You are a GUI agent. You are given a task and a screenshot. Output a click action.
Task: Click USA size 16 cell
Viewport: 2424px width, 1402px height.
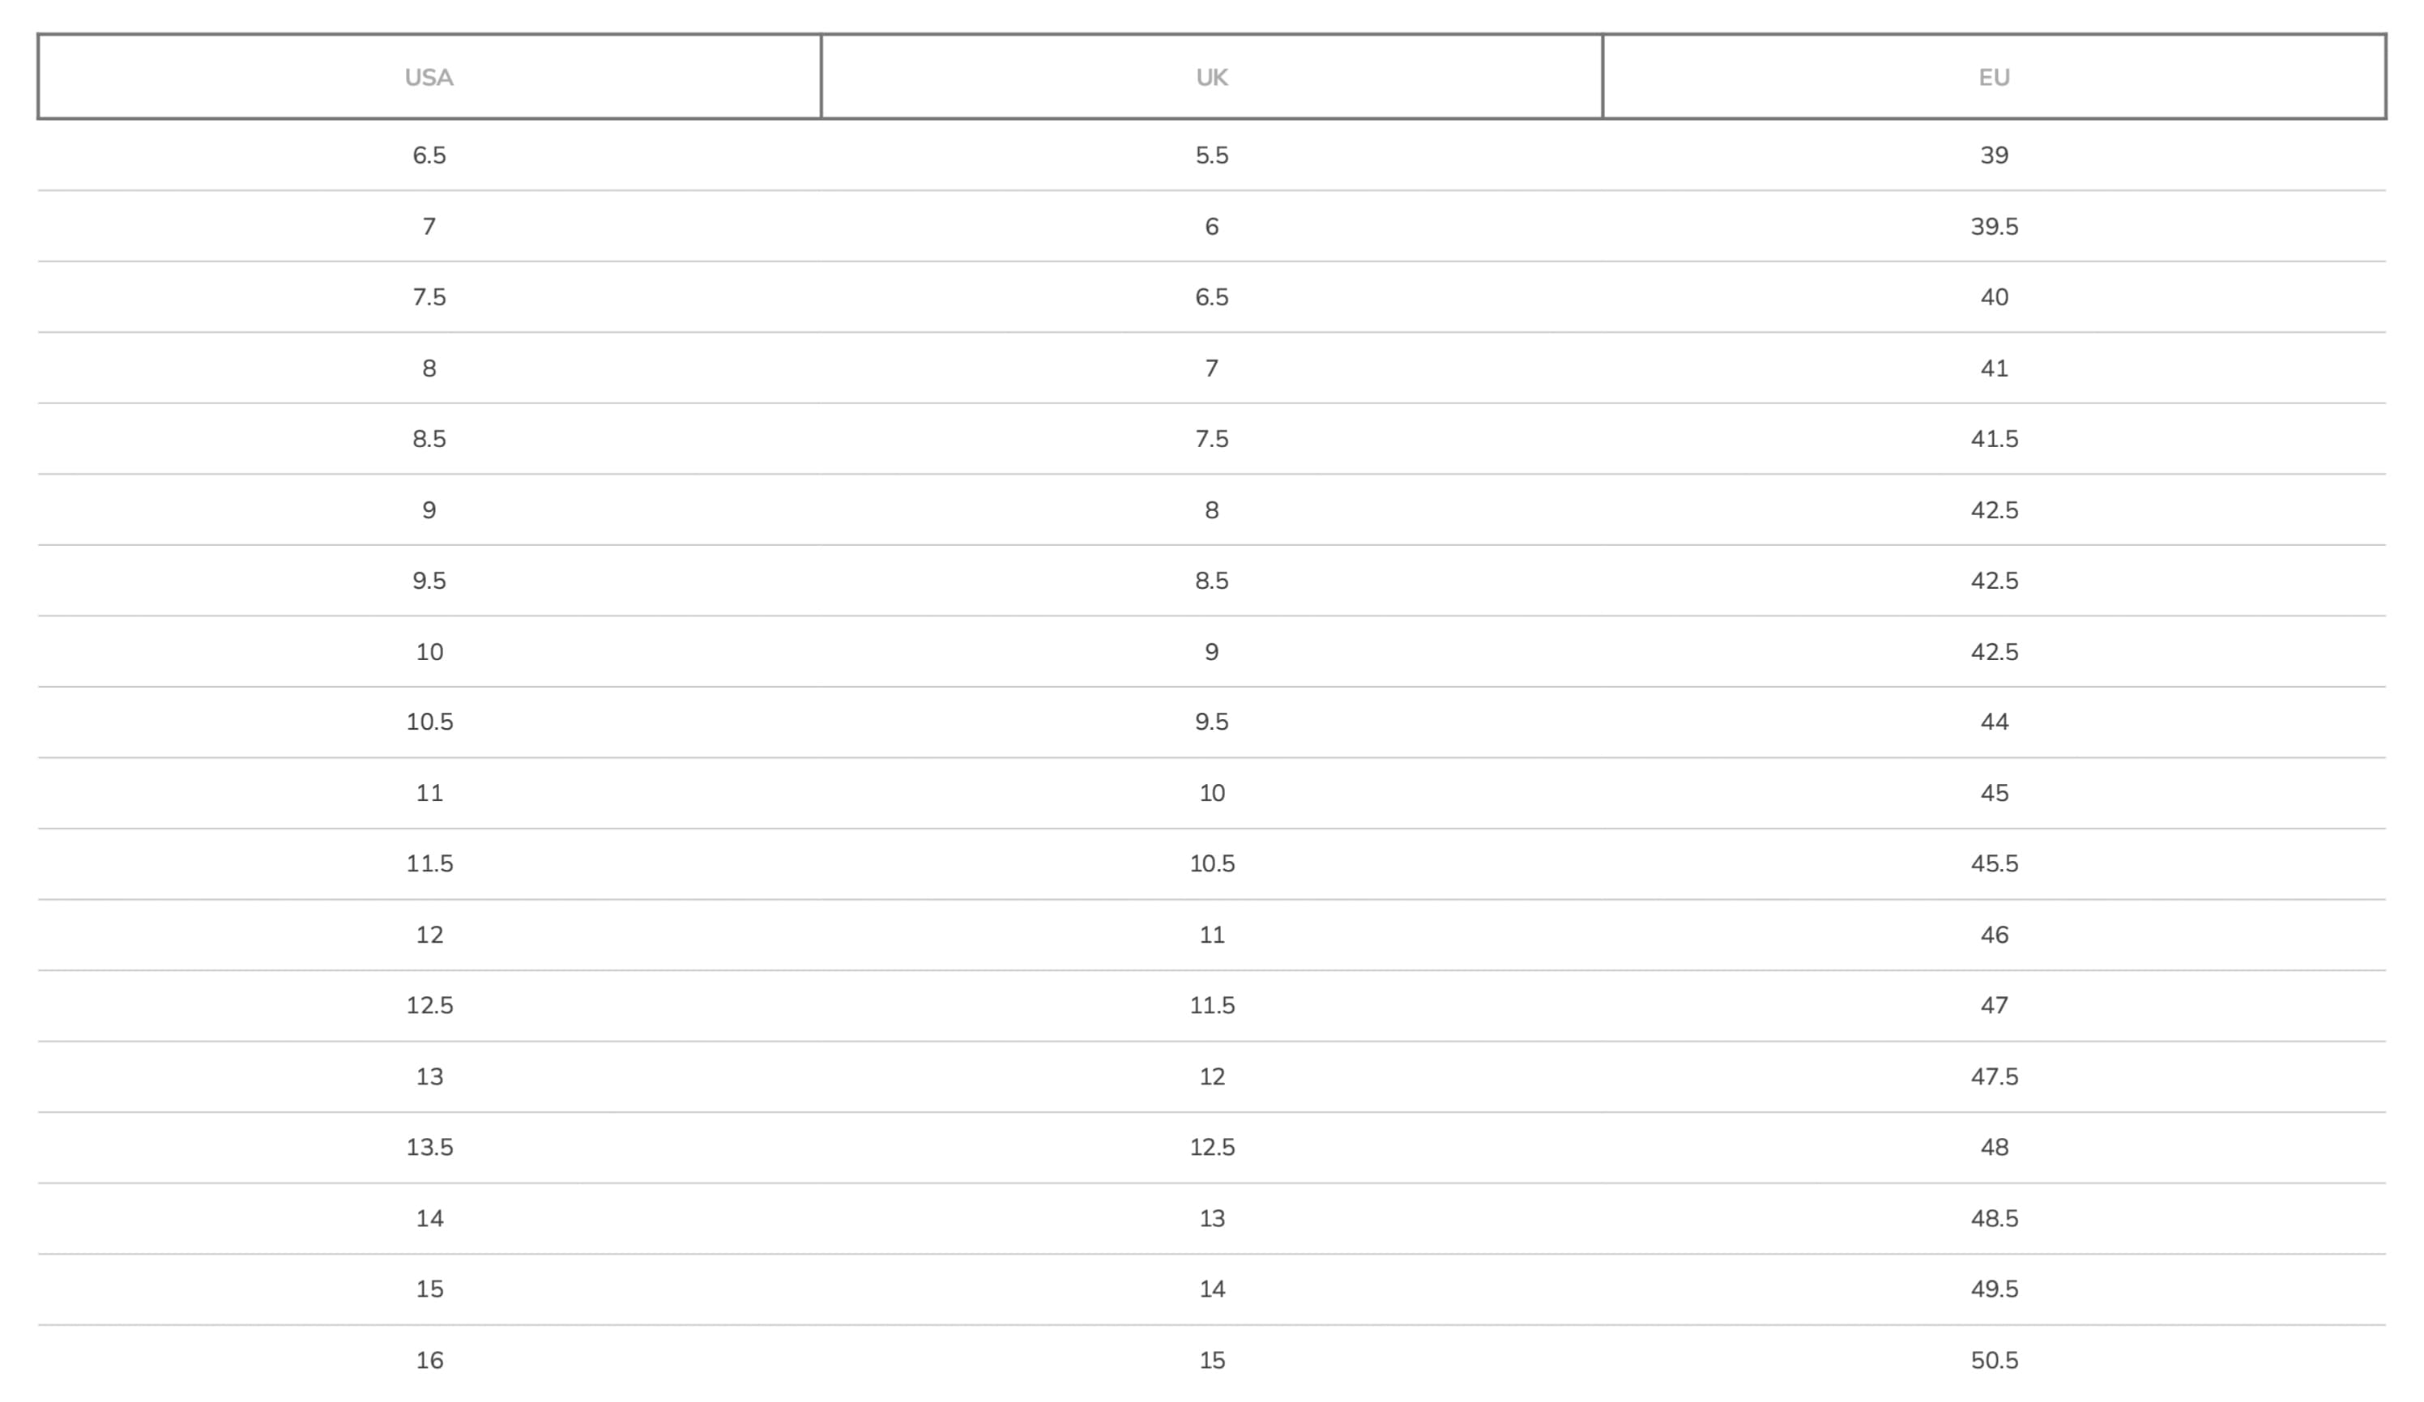pos(429,1361)
